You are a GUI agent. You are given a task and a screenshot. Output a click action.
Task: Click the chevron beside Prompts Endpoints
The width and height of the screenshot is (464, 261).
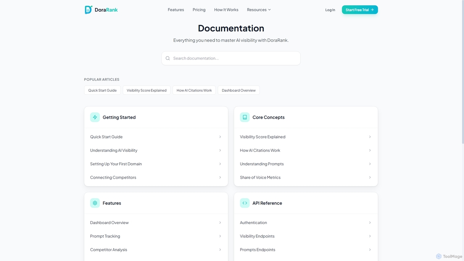tap(370, 250)
